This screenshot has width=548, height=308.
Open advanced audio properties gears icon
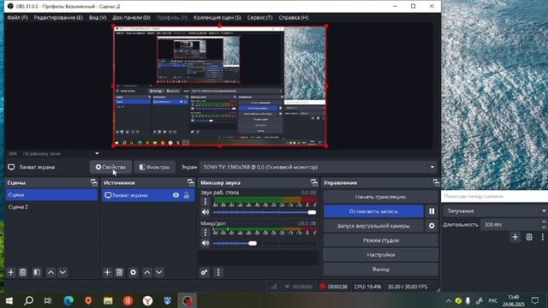pyautogui.click(x=205, y=272)
